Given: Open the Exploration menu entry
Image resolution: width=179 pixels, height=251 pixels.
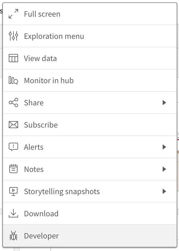Looking at the screenshot, I should 54,36.
